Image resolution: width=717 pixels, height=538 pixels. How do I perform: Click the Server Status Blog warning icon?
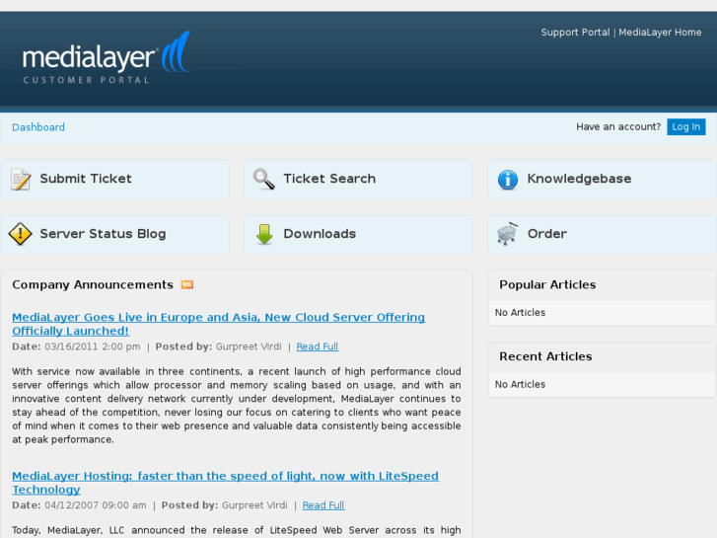20,234
